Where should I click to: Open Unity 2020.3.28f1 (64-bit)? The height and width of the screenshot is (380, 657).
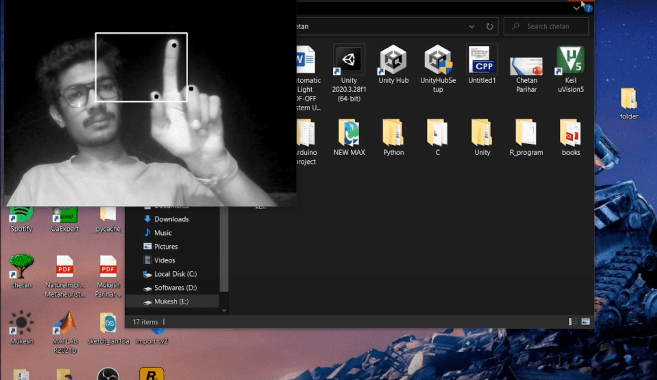(349, 59)
